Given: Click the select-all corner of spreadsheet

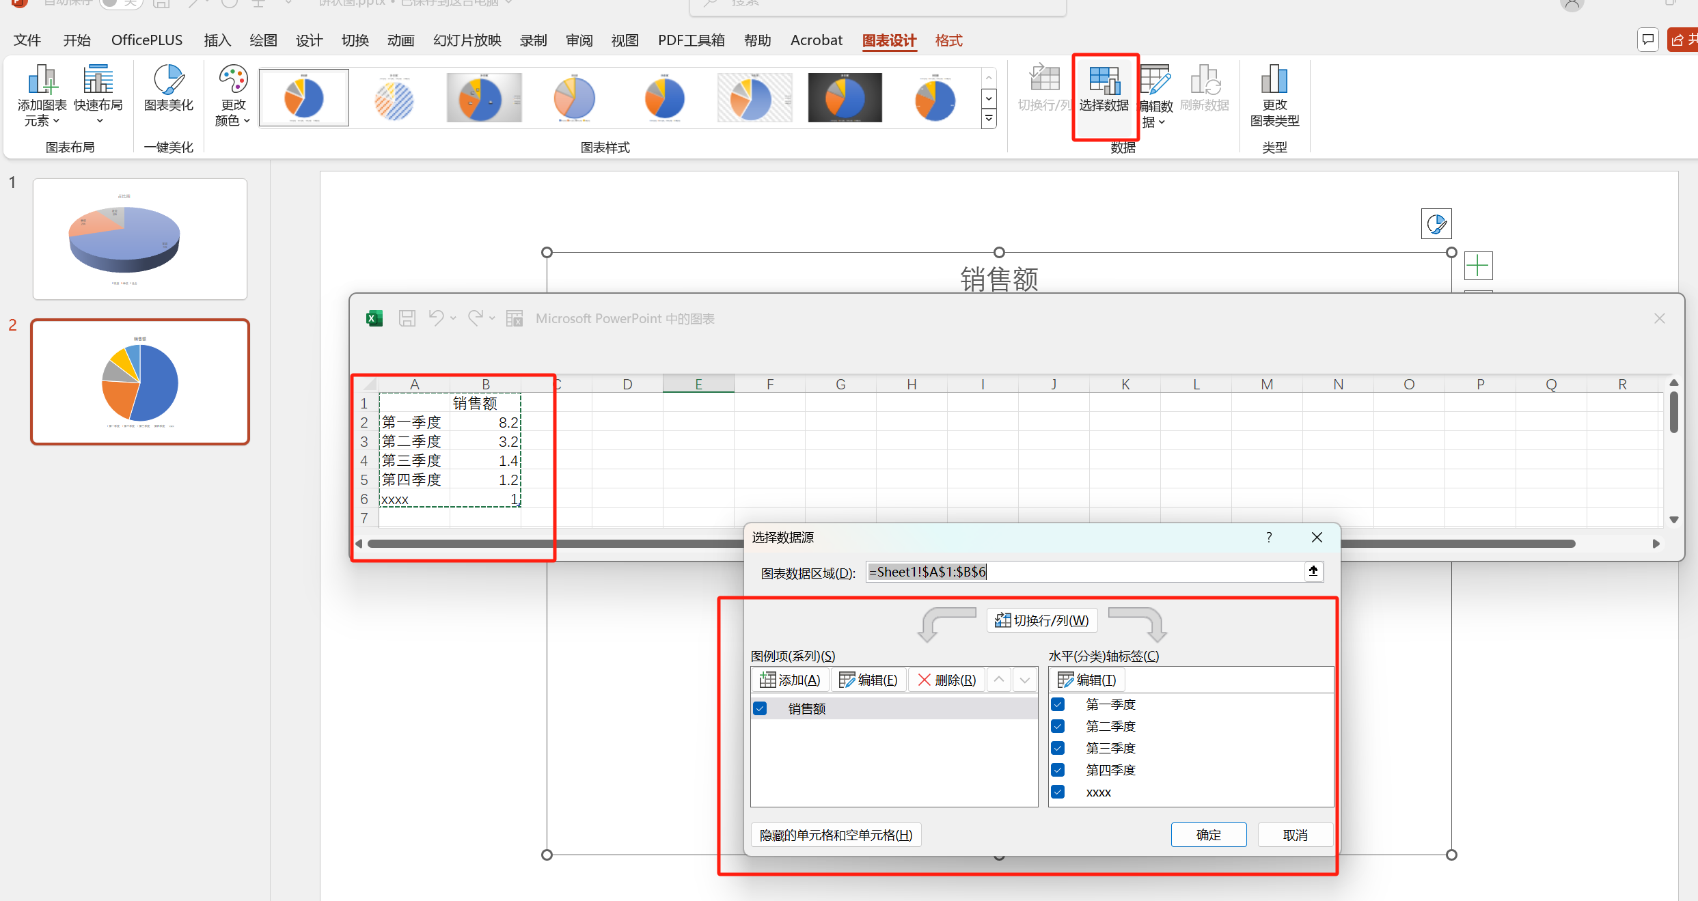Looking at the screenshot, I should coord(368,384).
